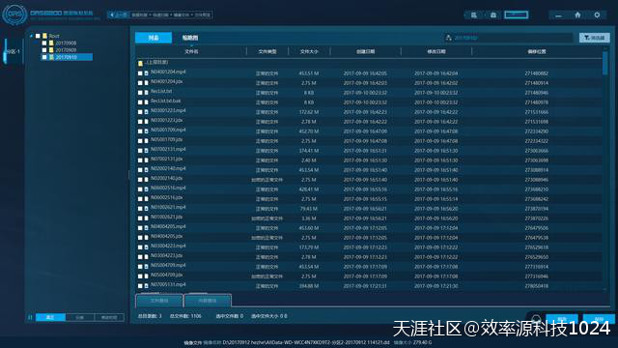Click file icon beside N03001223.mp4
This screenshot has height=348, width=618.
click(146, 112)
